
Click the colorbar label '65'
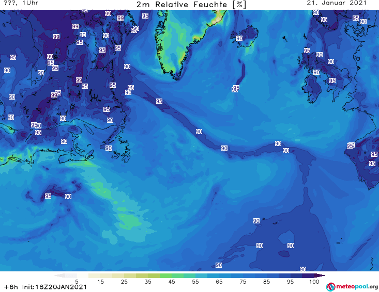point(219,282)
